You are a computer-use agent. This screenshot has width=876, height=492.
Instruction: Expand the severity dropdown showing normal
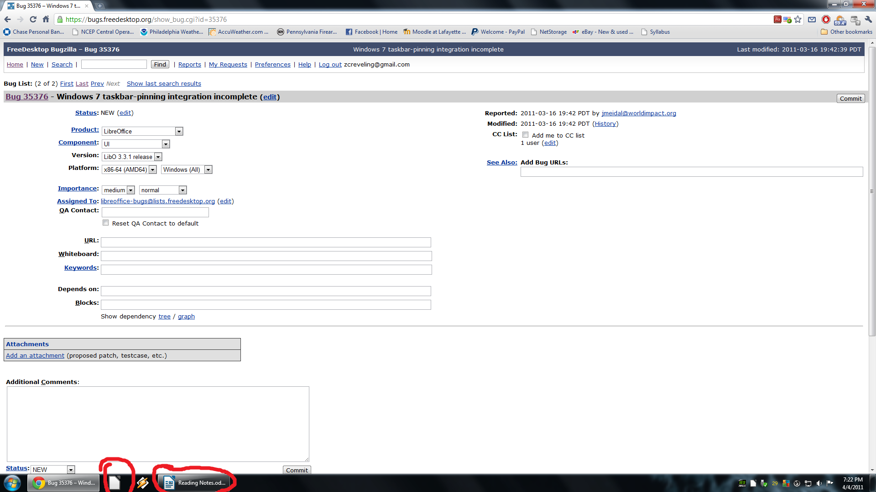click(163, 190)
